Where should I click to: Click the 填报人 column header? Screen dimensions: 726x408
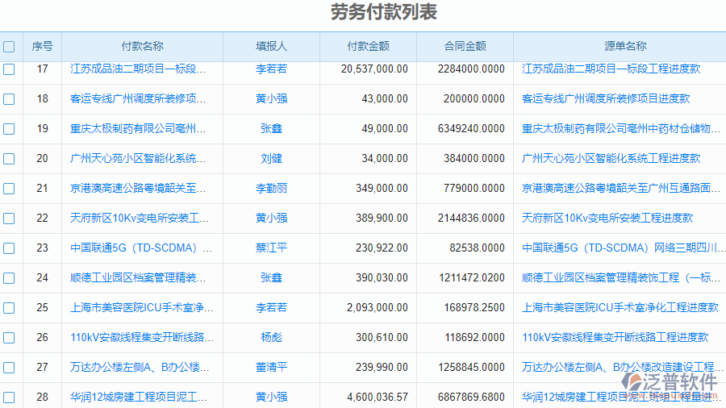tap(271, 47)
